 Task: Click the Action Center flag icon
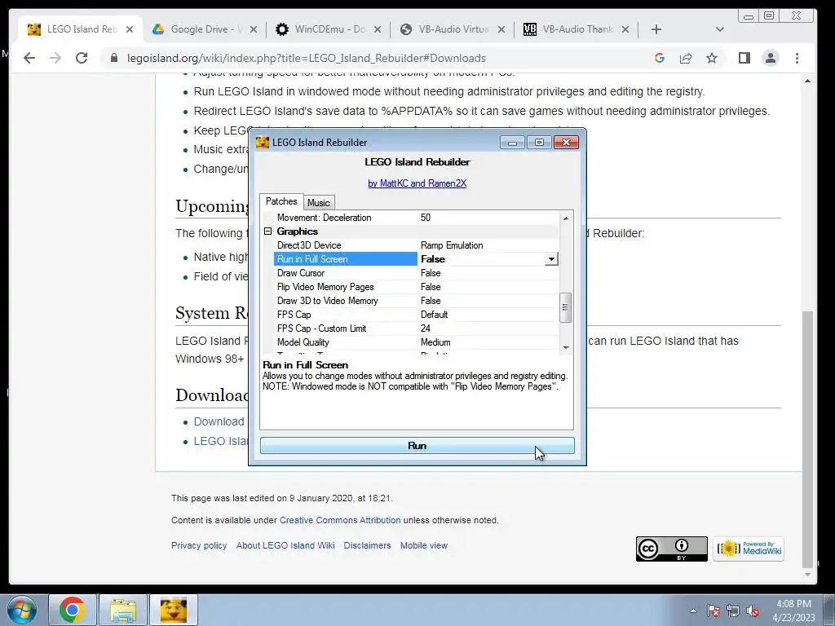click(x=714, y=611)
